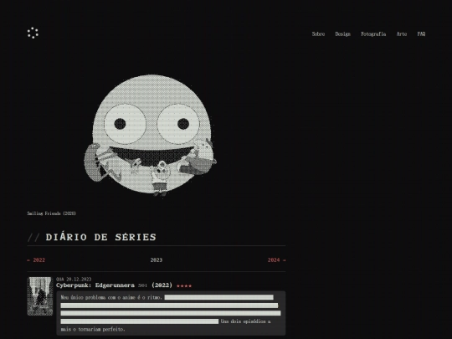Click the Diário de Séries heading
Screen dimensions: 452x339
coord(100,237)
